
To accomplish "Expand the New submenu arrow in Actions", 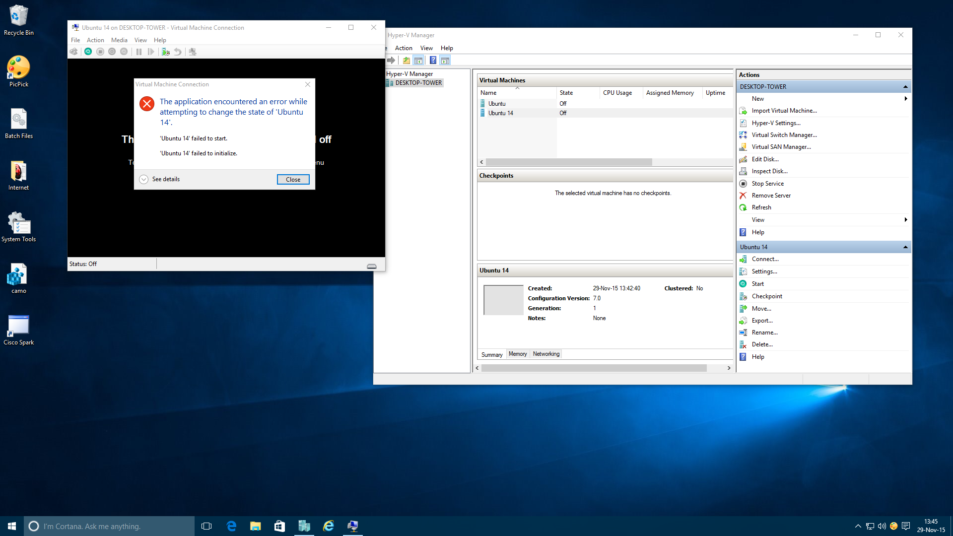I will 906,99.
